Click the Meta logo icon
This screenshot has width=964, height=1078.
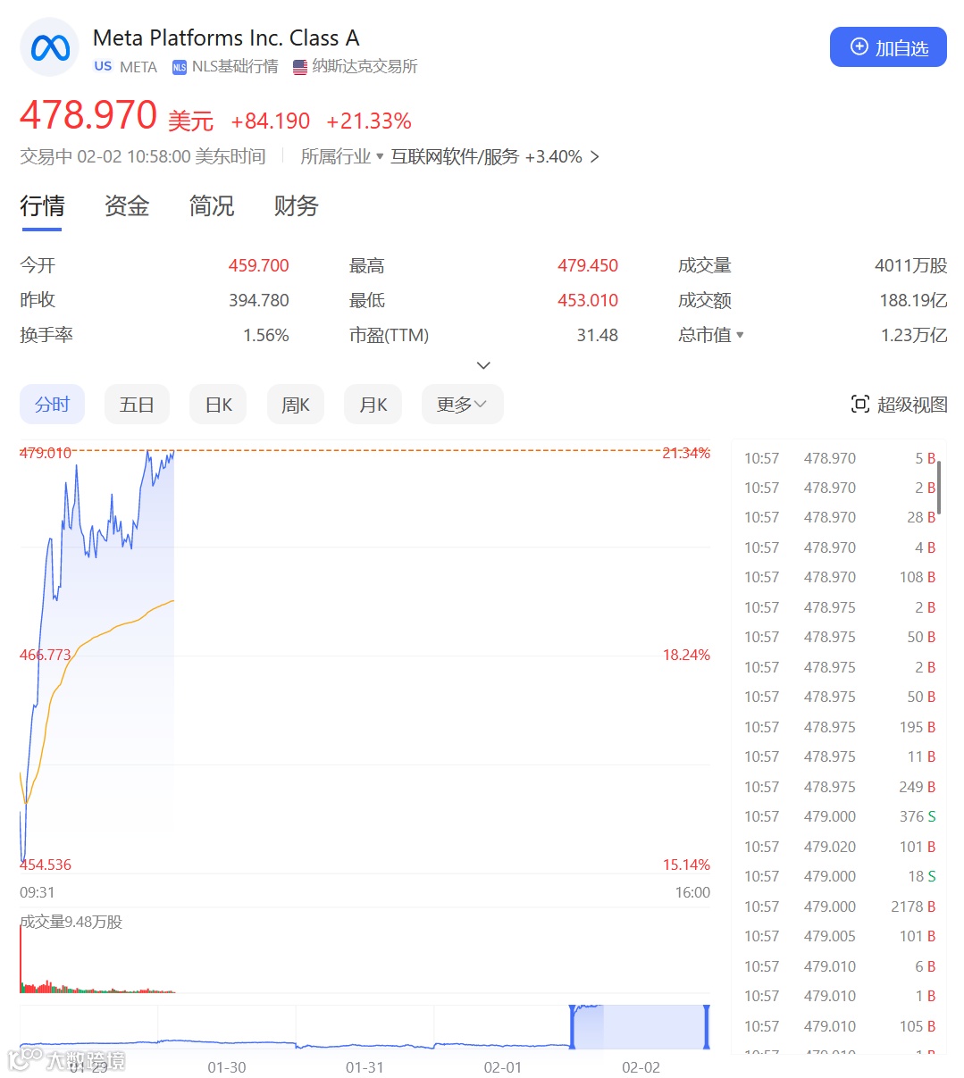(x=50, y=47)
